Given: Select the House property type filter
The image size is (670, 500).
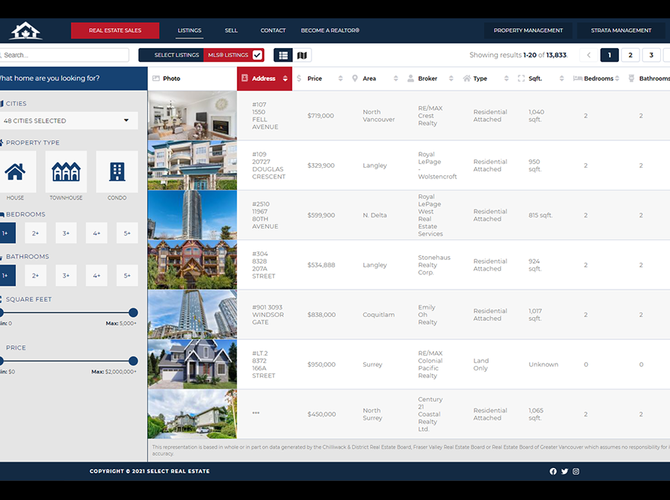Looking at the screenshot, I should (15, 174).
